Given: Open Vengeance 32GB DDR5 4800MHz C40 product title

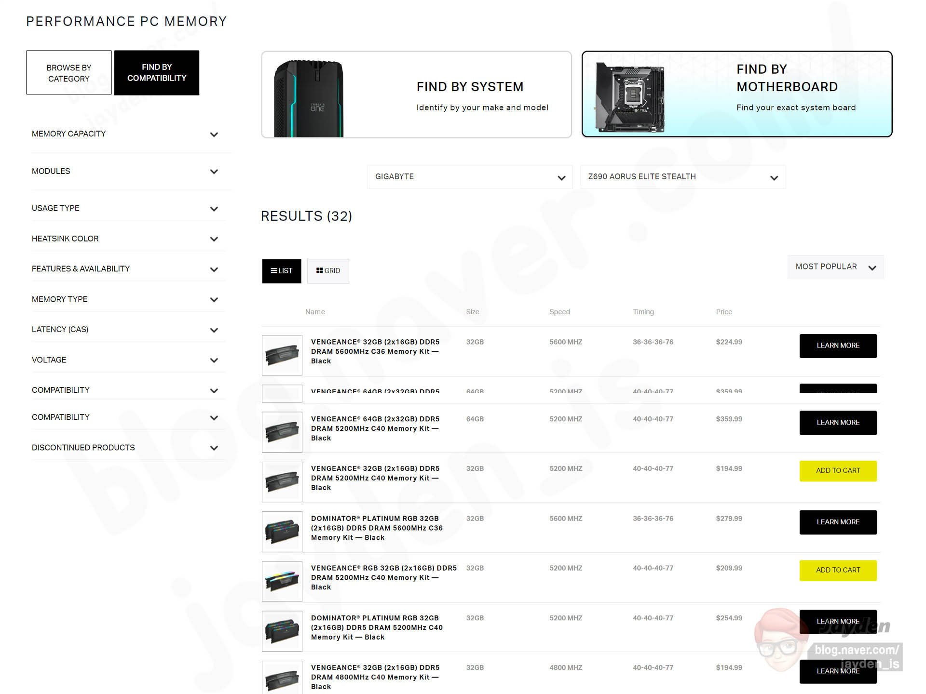Looking at the screenshot, I should point(375,677).
